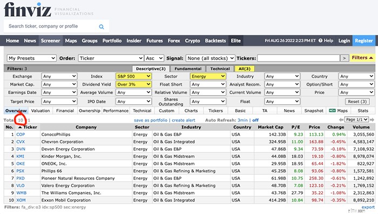Sort by the Volume column header
Image resolution: width=378 pixels, height=214 pixels.
coord(361,127)
